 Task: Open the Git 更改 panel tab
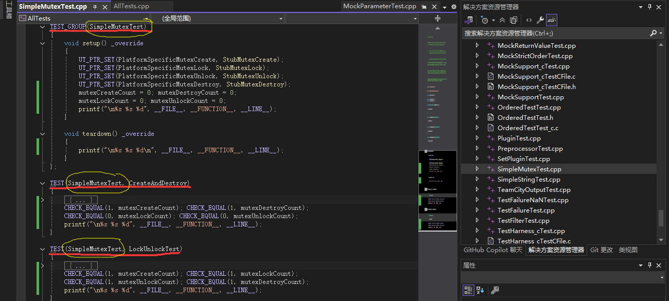[601, 250]
